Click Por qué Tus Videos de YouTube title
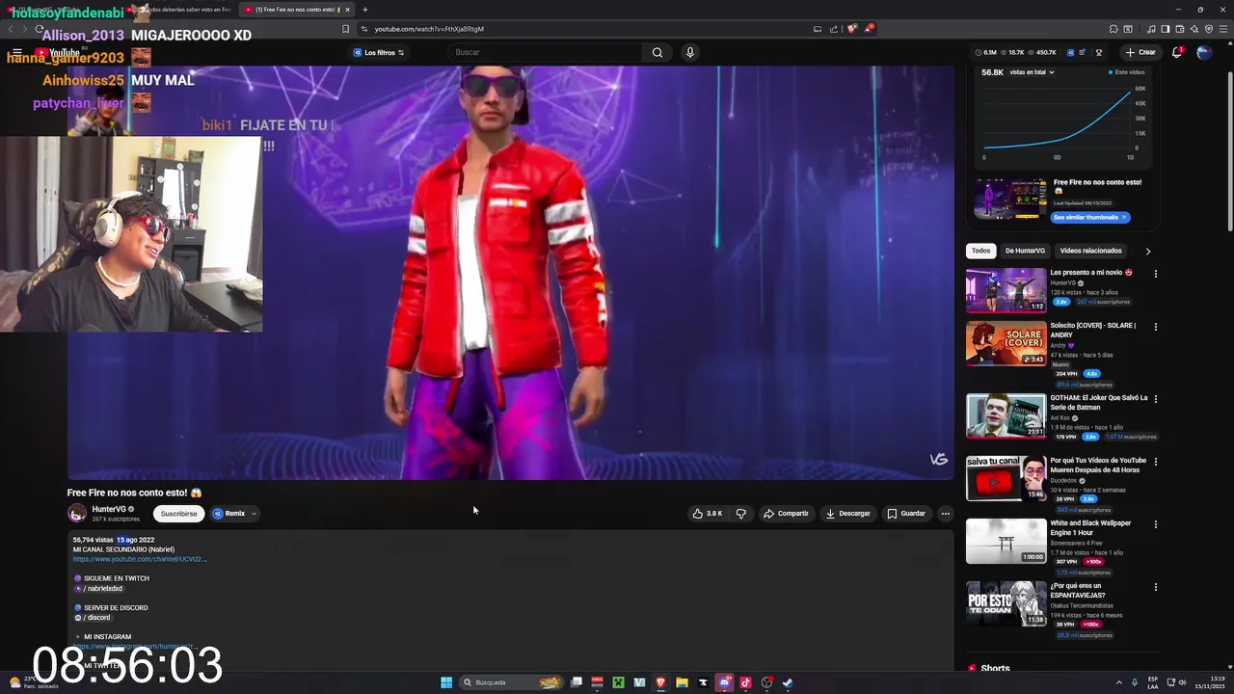Viewport: 1234px width, 694px height. (1098, 465)
